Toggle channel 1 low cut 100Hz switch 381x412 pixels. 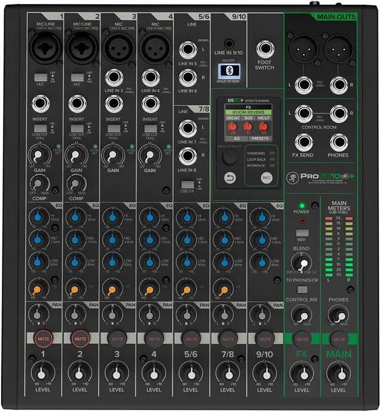click(40, 128)
